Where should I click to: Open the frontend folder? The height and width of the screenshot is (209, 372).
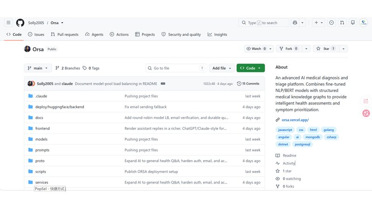[42, 129]
